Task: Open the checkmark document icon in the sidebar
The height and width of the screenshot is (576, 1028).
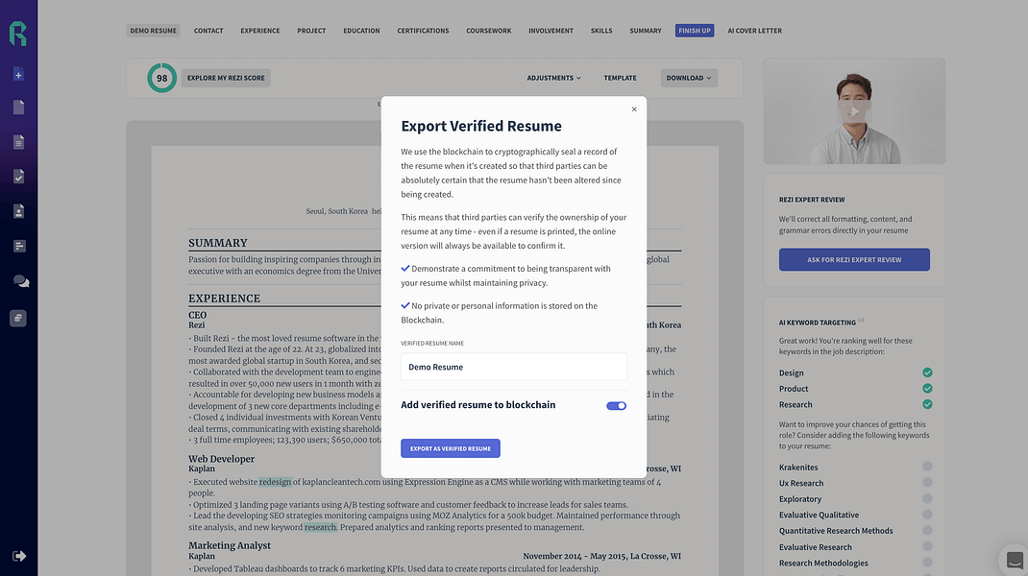Action: tap(18, 177)
